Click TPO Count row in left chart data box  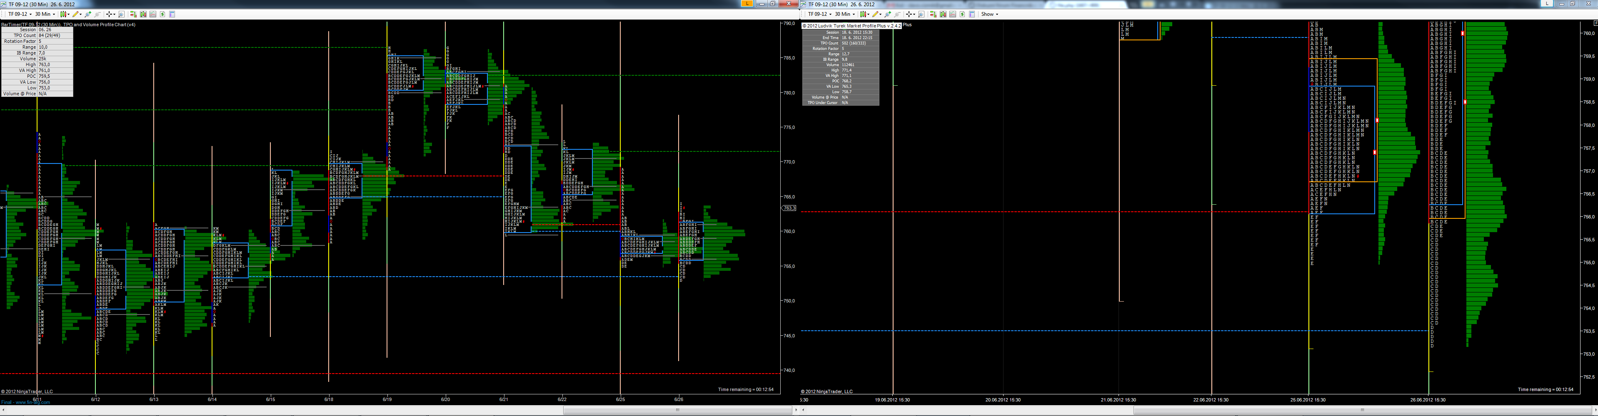(x=37, y=35)
